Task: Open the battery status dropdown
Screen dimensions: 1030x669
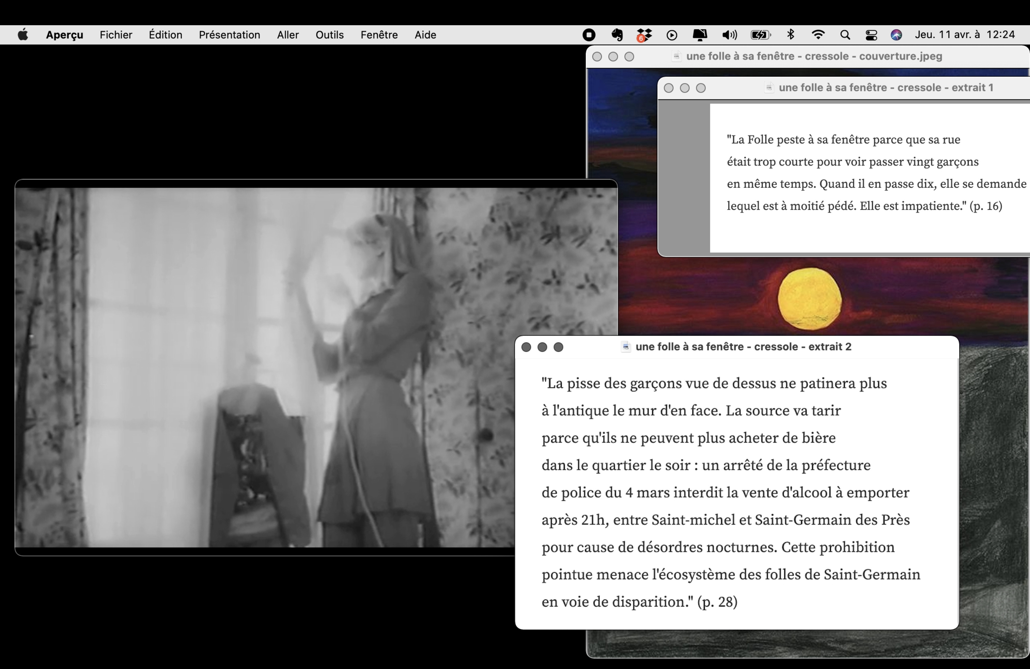Action: (761, 35)
